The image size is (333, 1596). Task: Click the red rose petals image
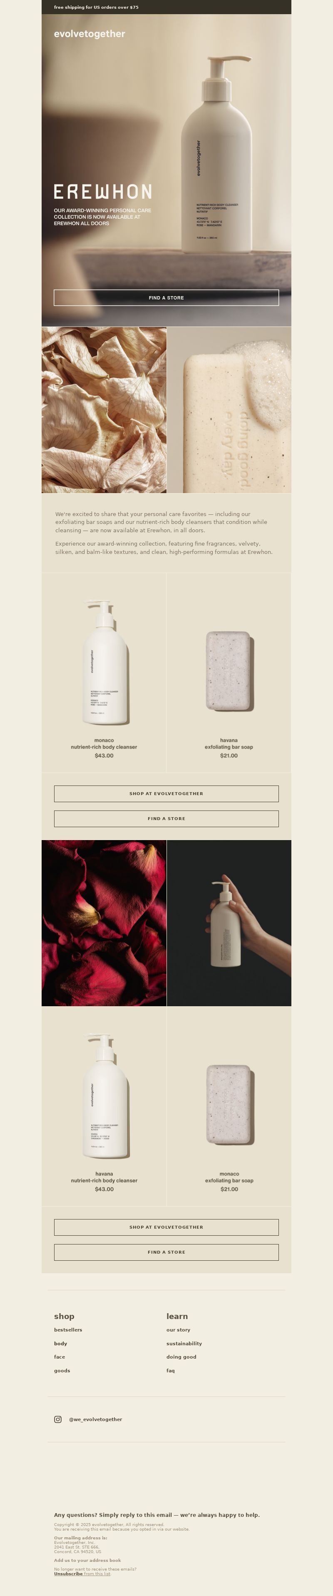tap(104, 923)
